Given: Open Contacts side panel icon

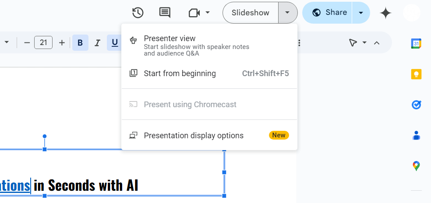Looking at the screenshot, I should coord(416,135).
